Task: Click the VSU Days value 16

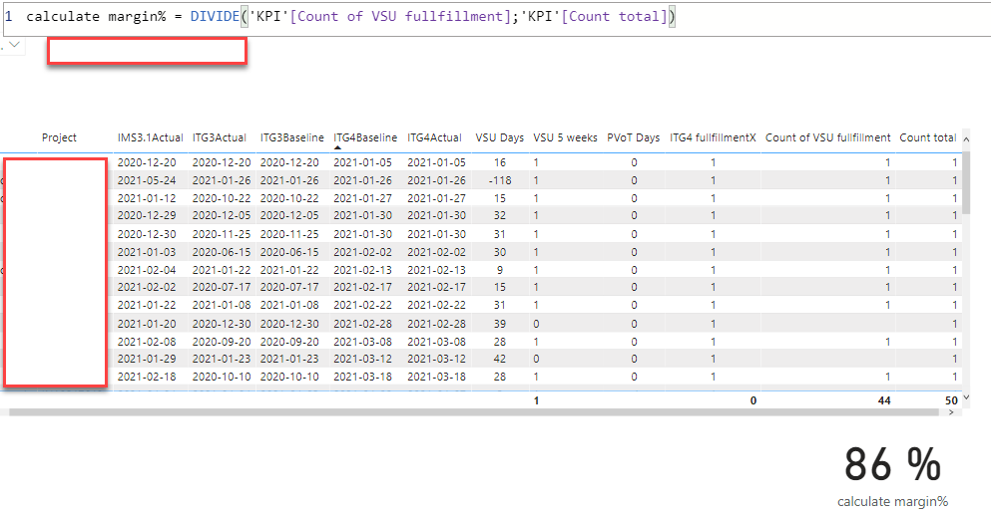Action: tap(500, 162)
